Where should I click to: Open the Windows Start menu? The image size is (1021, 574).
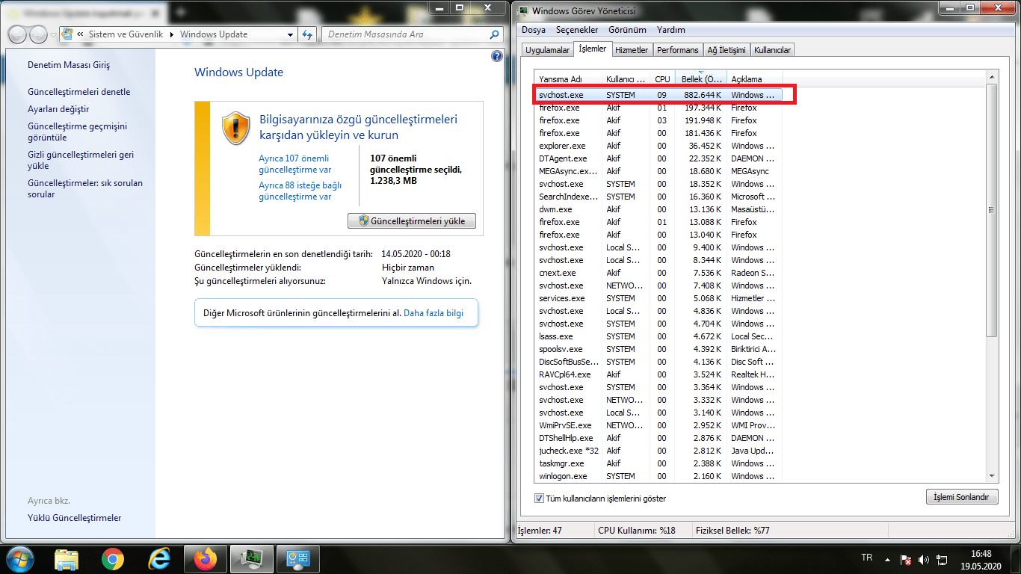point(20,559)
